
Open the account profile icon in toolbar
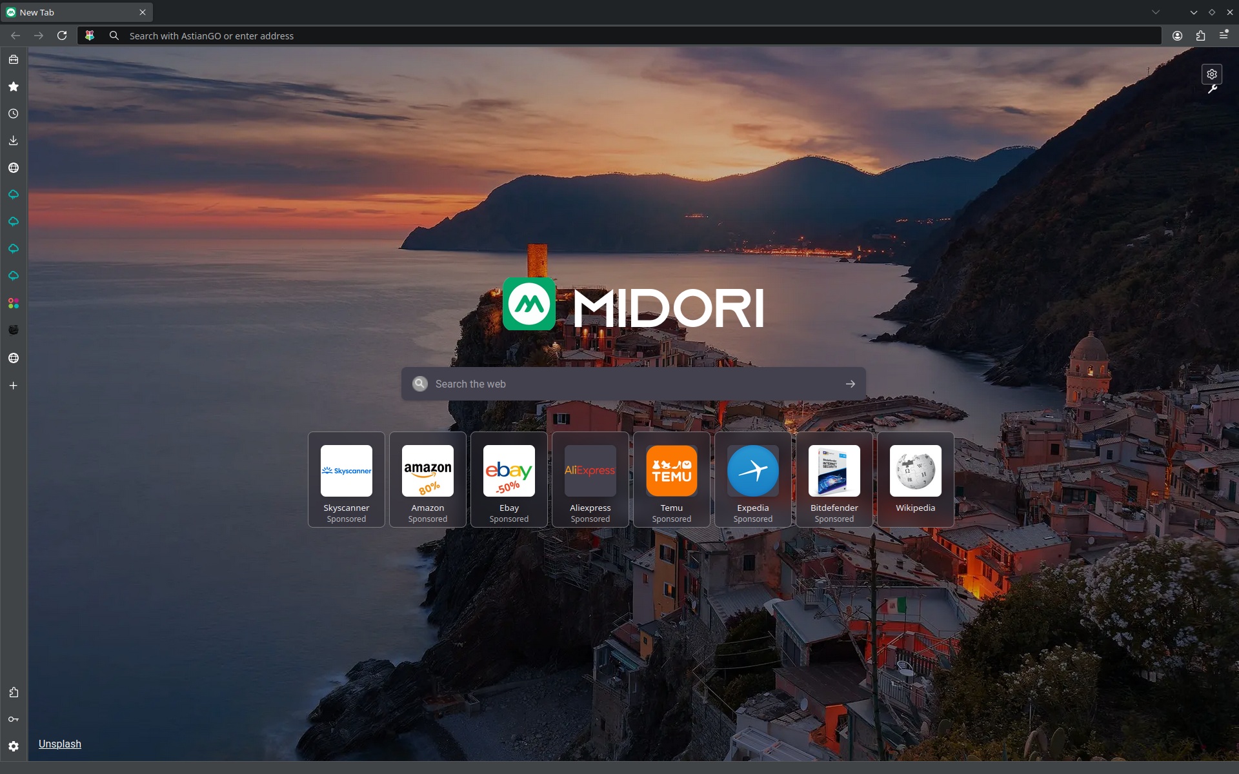coord(1177,36)
